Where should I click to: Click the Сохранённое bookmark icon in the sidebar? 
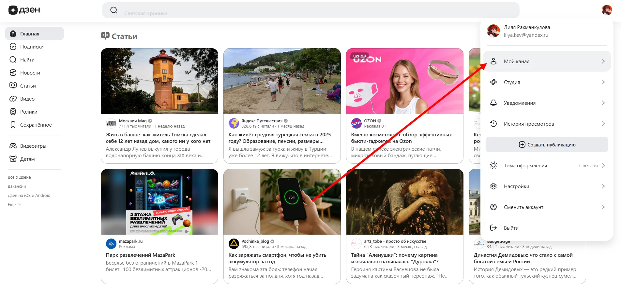(13, 125)
